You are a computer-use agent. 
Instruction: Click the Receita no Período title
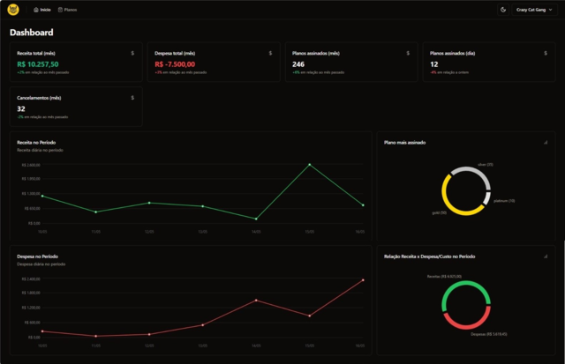(x=36, y=143)
